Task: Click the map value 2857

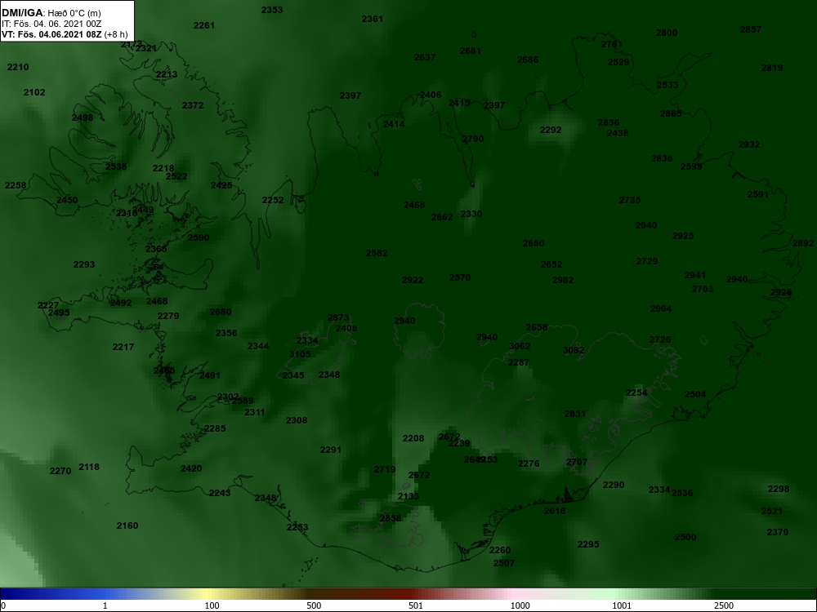Action: coord(751,29)
